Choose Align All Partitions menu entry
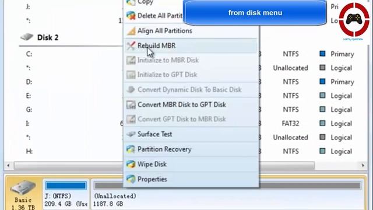Screen dimensions: 373x210 (191, 31)
